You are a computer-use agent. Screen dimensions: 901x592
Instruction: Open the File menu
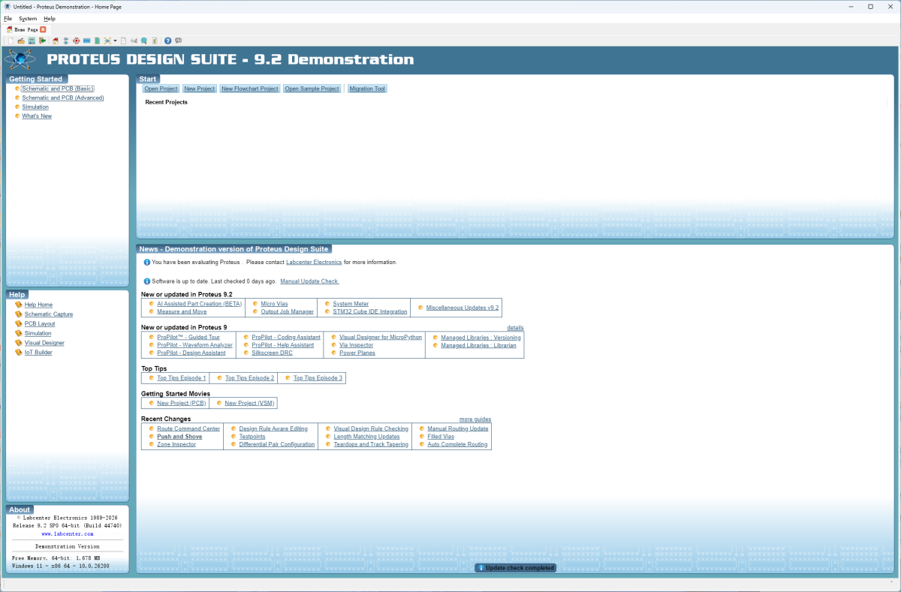8,18
